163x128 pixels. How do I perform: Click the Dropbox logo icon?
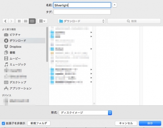pos(6,47)
